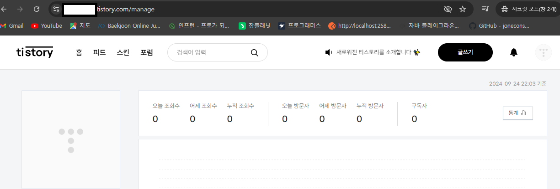The height and width of the screenshot is (189, 560).
Task: Open notifications with the bell icon
Action: pyautogui.click(x=514, y=52)
